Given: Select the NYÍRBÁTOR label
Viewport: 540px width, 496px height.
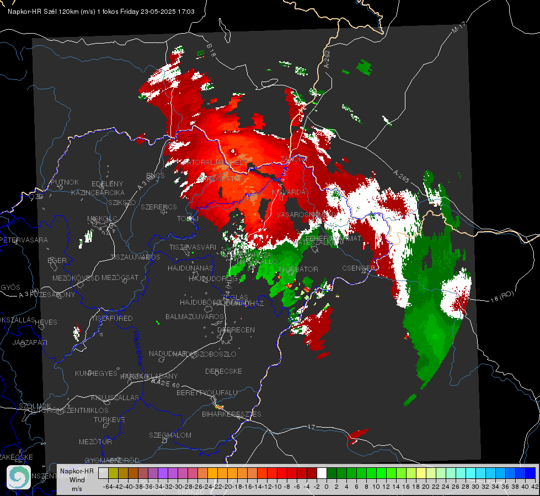Looking at the screenshot, I should 298,269.
